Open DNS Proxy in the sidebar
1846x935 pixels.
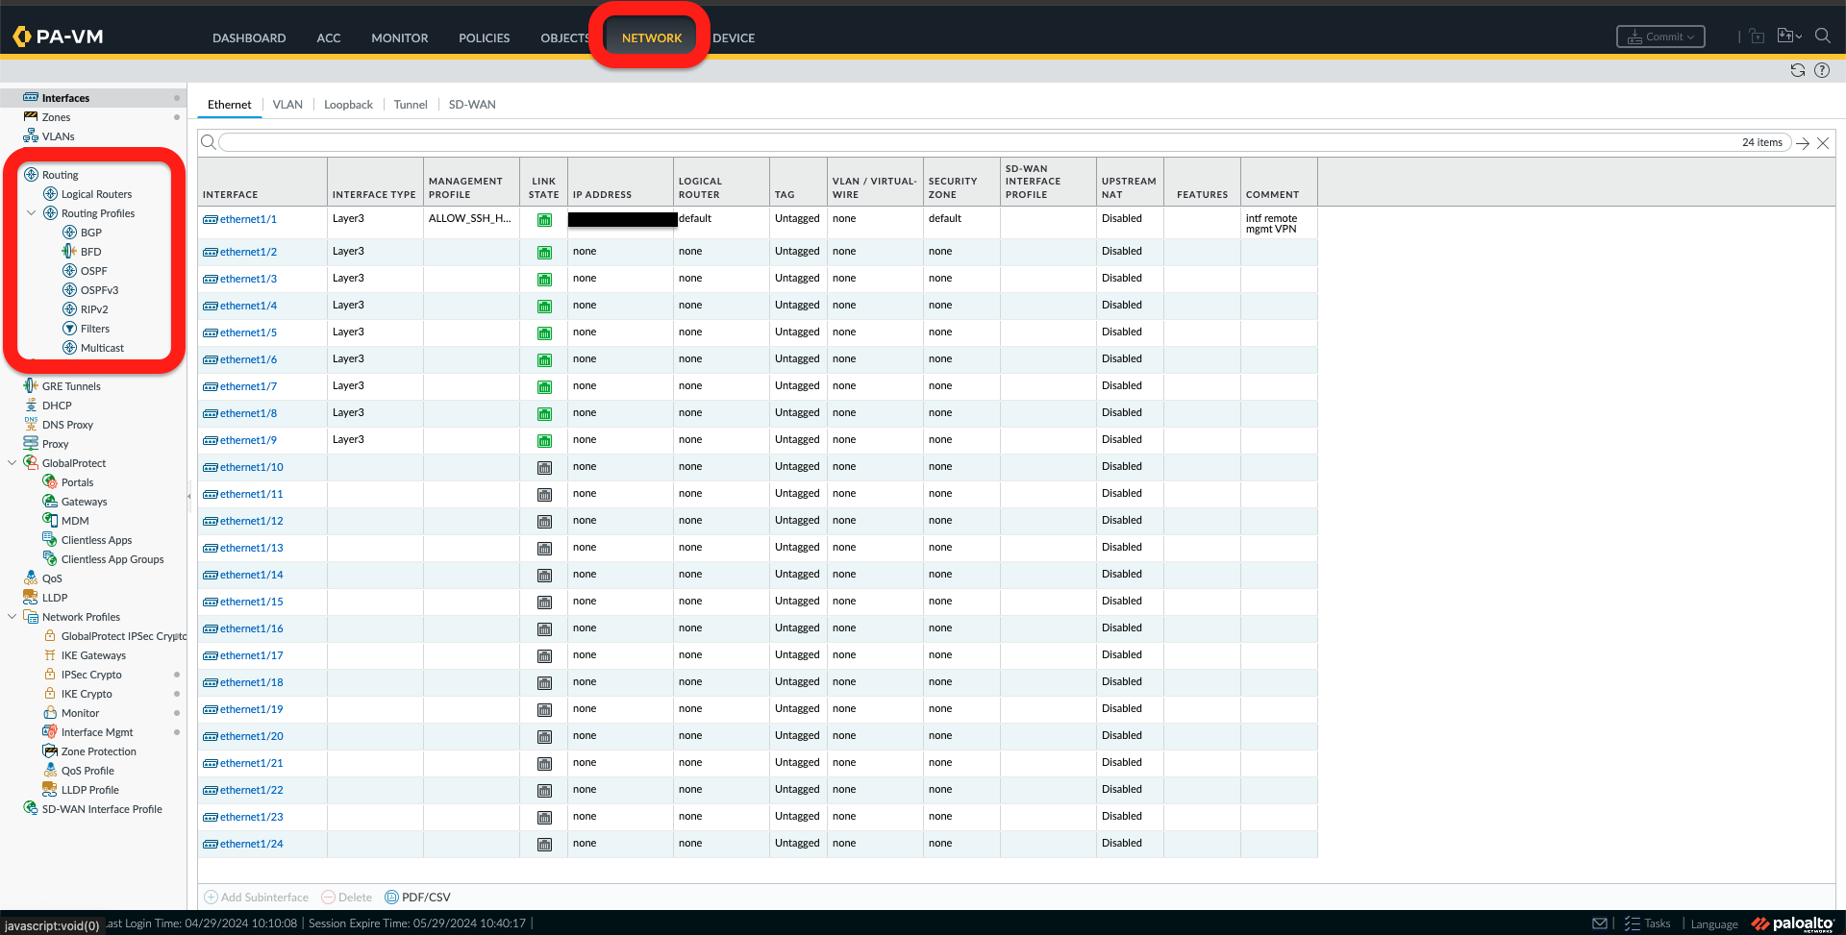pos(66,424)
